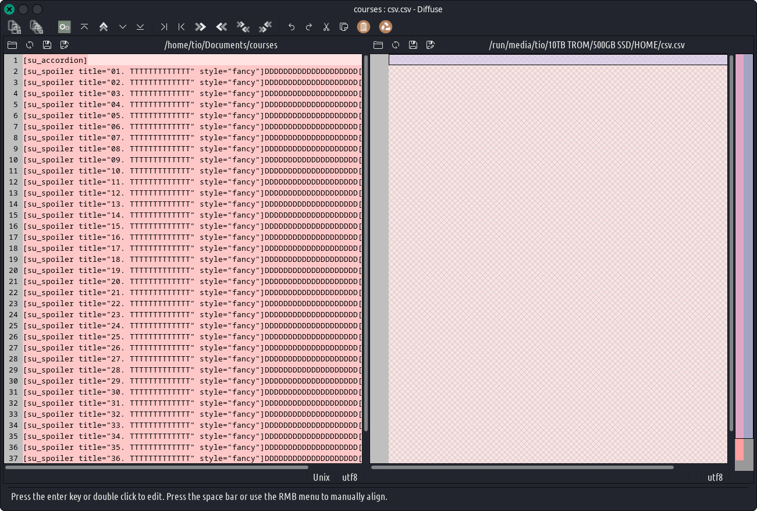757x511 pixels.
Task: Click the Unix line-ending indicator
Action: coord(321,477)
